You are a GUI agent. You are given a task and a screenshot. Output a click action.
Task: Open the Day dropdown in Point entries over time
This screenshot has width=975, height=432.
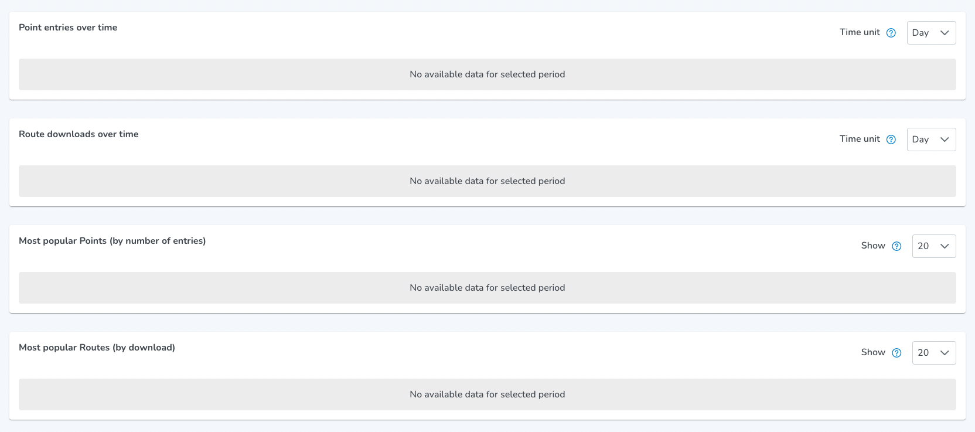pyautogui.click(x=932, y=33)
